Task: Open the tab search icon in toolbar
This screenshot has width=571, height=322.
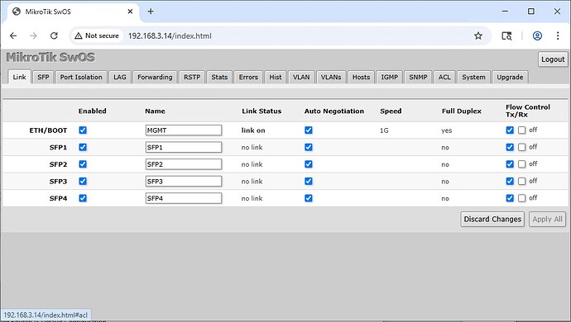Action: [506, 36]
